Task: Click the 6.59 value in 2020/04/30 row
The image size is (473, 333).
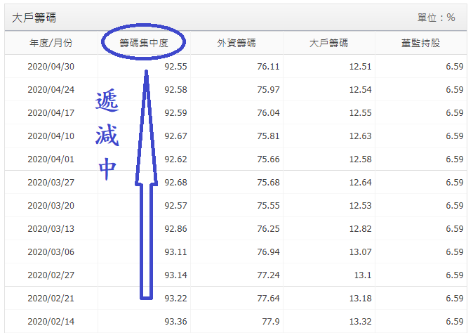Action: [x=454, y=67]
